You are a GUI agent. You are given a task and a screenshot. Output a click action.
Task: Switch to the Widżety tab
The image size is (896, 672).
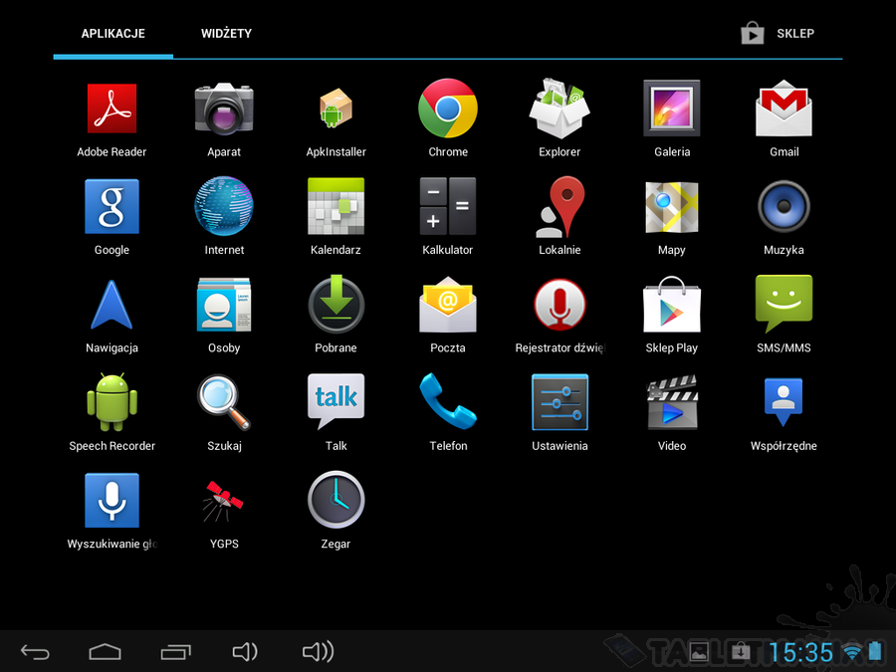[226, 34]
